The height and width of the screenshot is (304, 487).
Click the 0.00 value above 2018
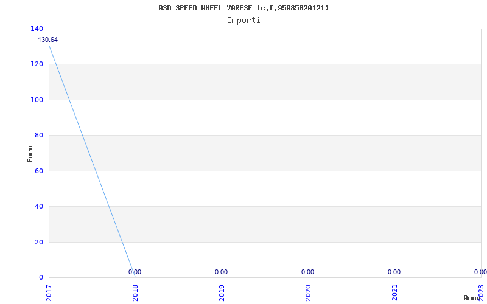coord(135,272)
